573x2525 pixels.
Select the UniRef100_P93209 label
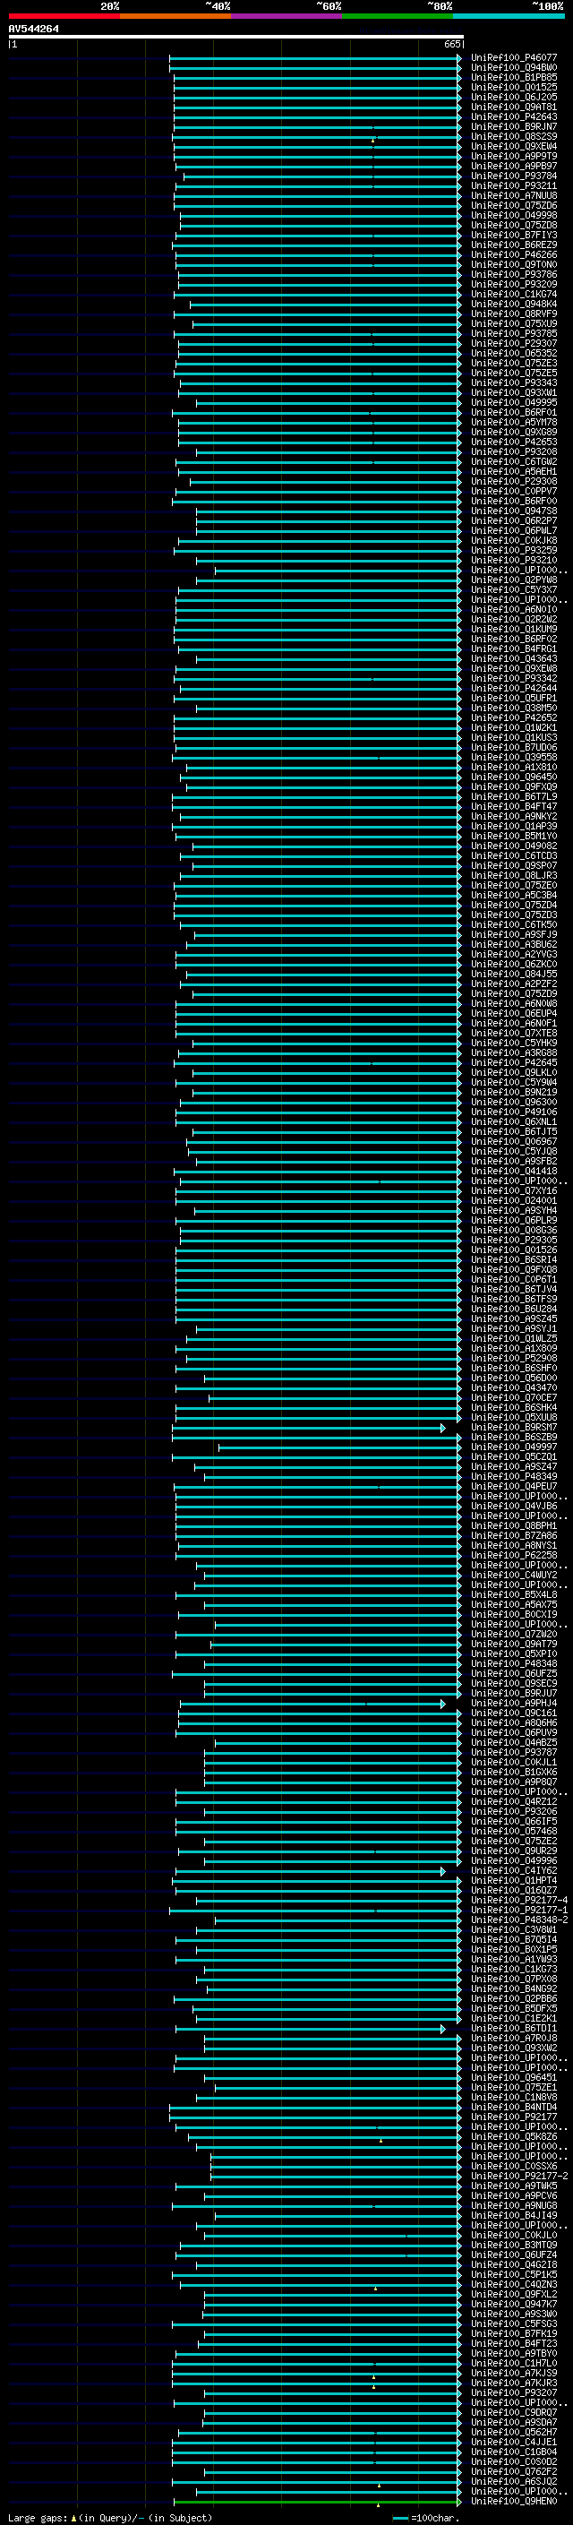(514, 284)
